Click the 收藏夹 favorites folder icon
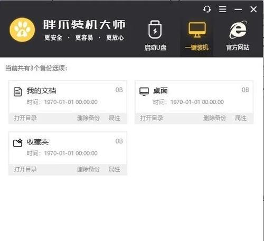 [18, 143]
